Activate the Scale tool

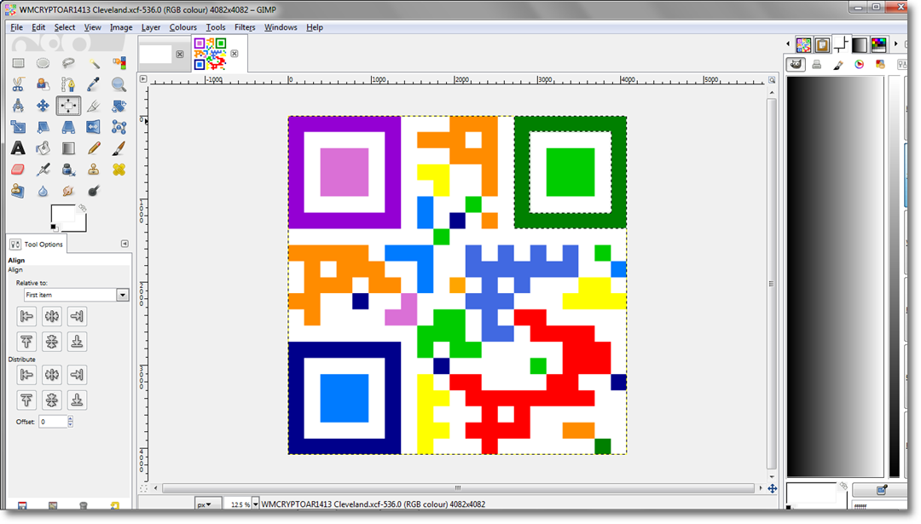pyautogui.click(x=18, y=127)
